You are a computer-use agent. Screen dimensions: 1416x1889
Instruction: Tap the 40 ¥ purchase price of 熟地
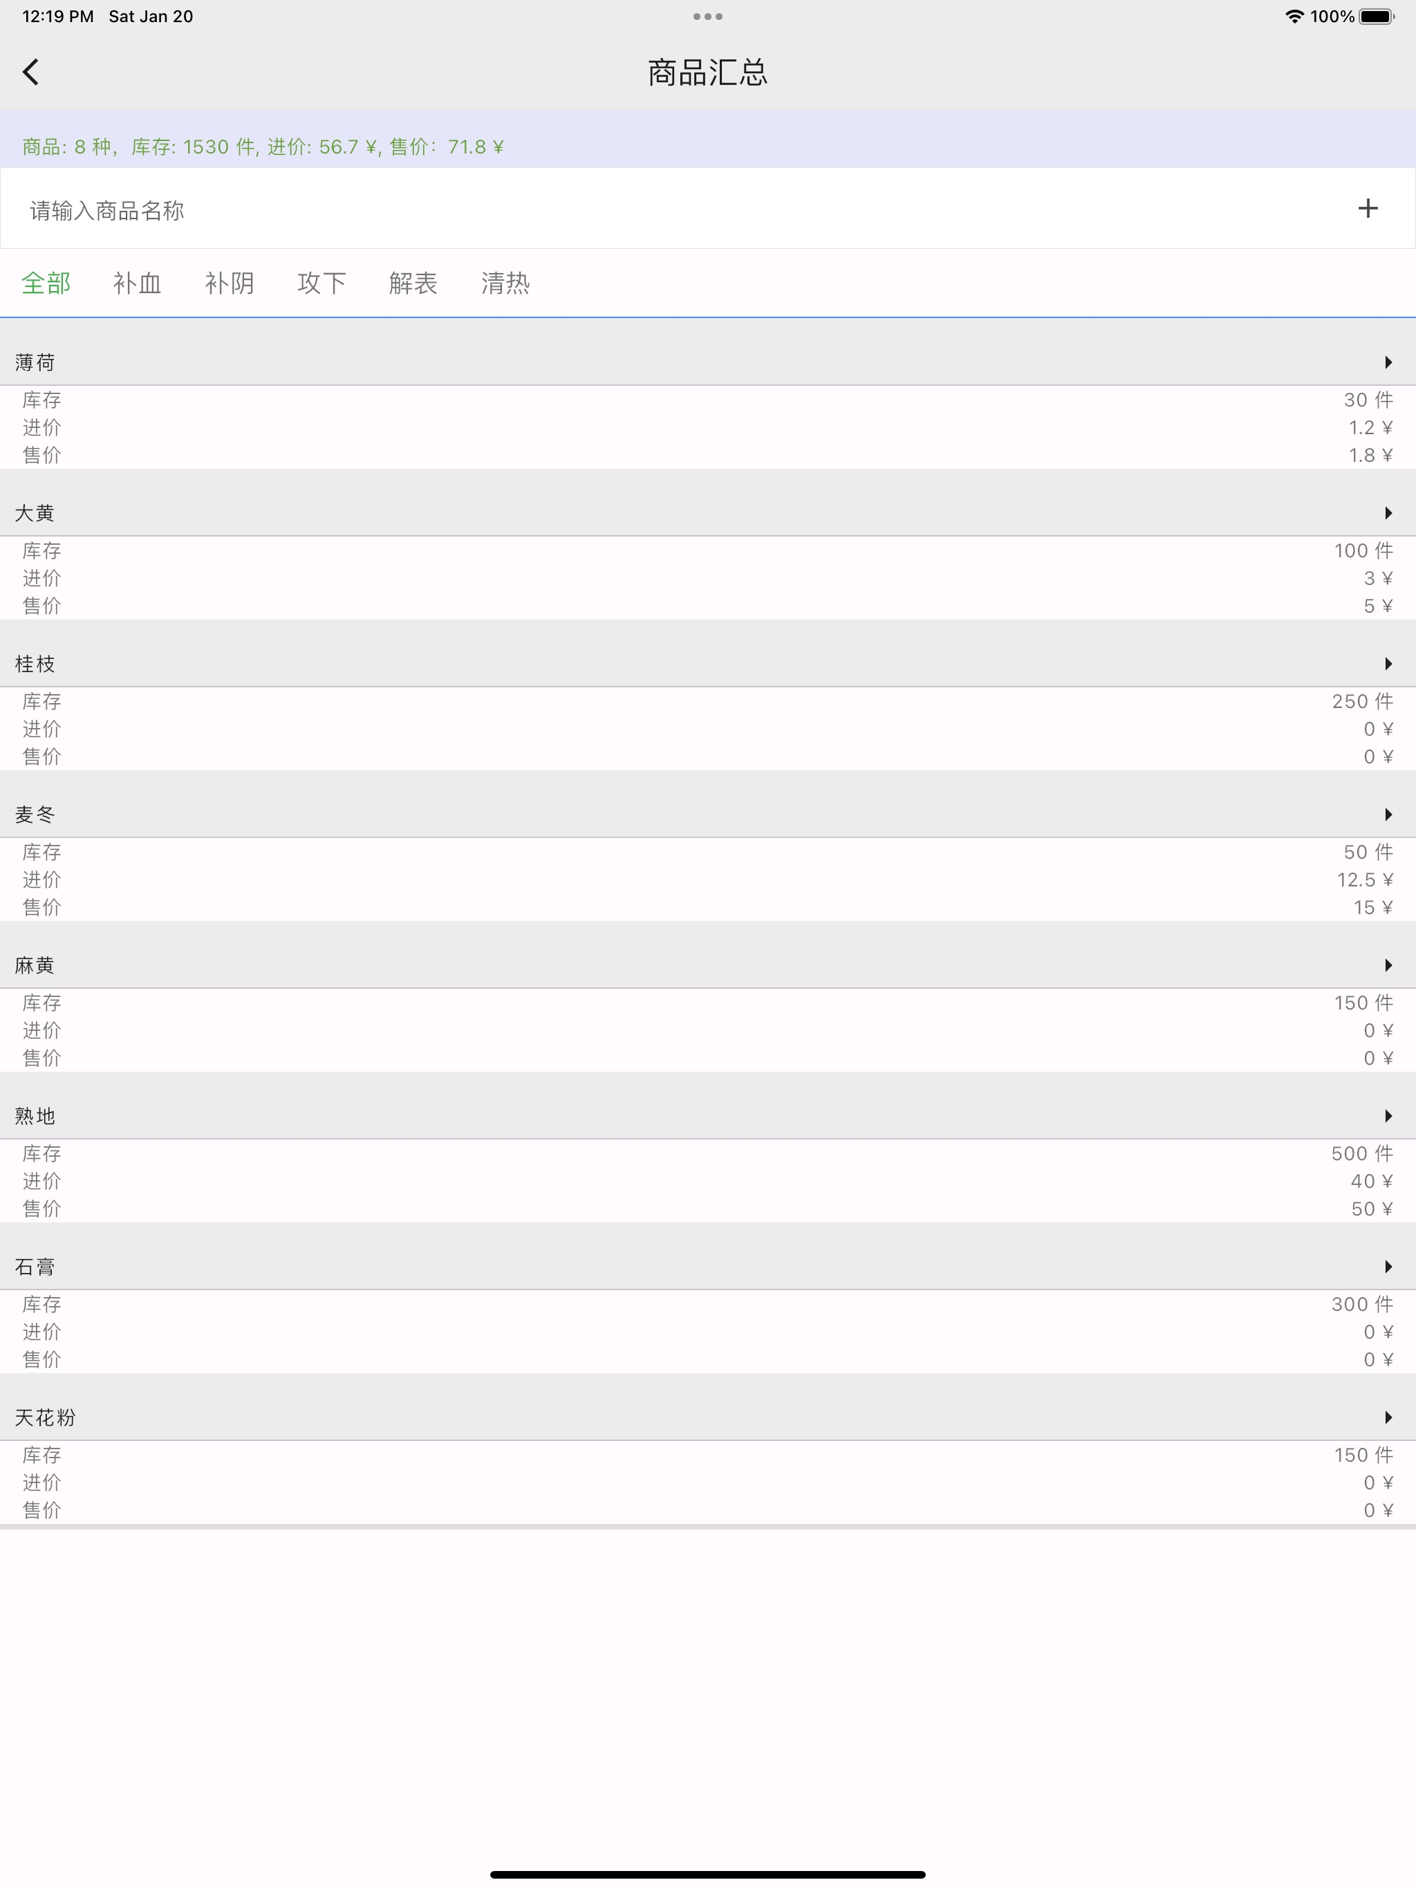coord(1372,1181)
